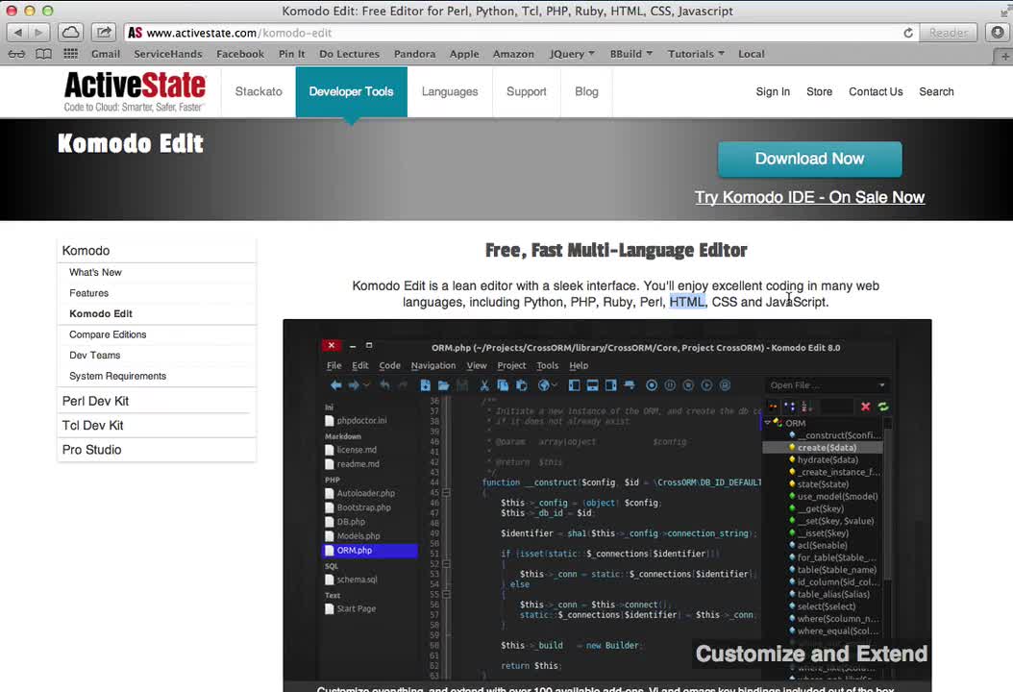Click Safari's forward arrow button

pos(38,33)
